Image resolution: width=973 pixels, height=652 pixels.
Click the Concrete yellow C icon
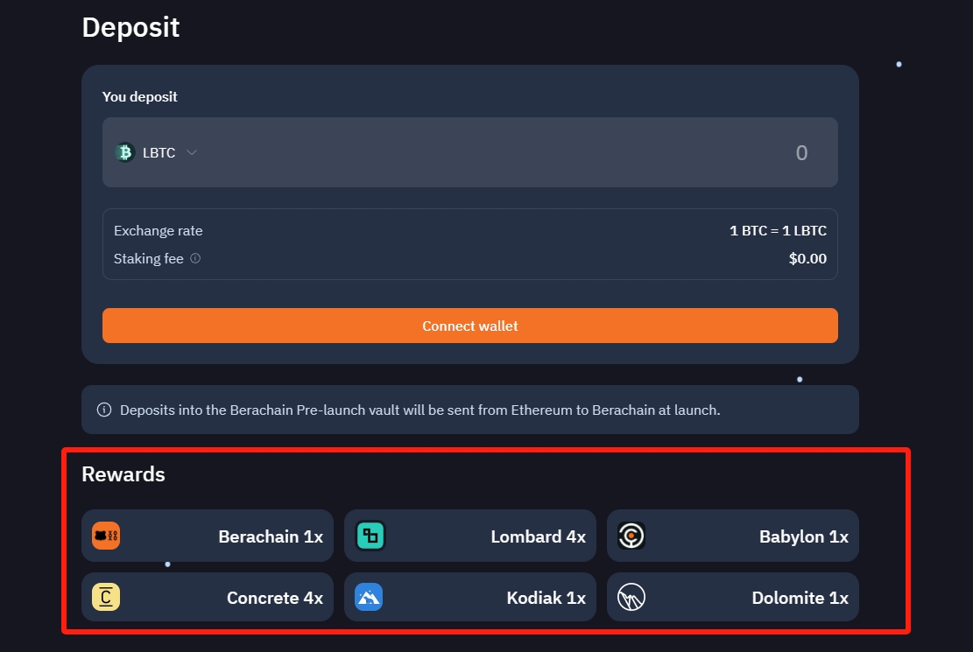pyautogui.click(x=106, y=598)
